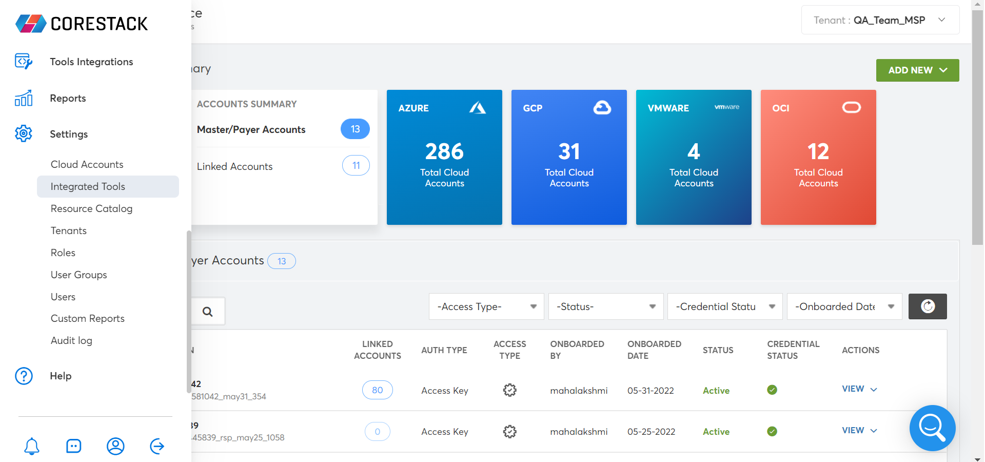This screenshot has width=985, height=462.
Task: Open the Status filter dropdown
Action: tap(606, 306)
